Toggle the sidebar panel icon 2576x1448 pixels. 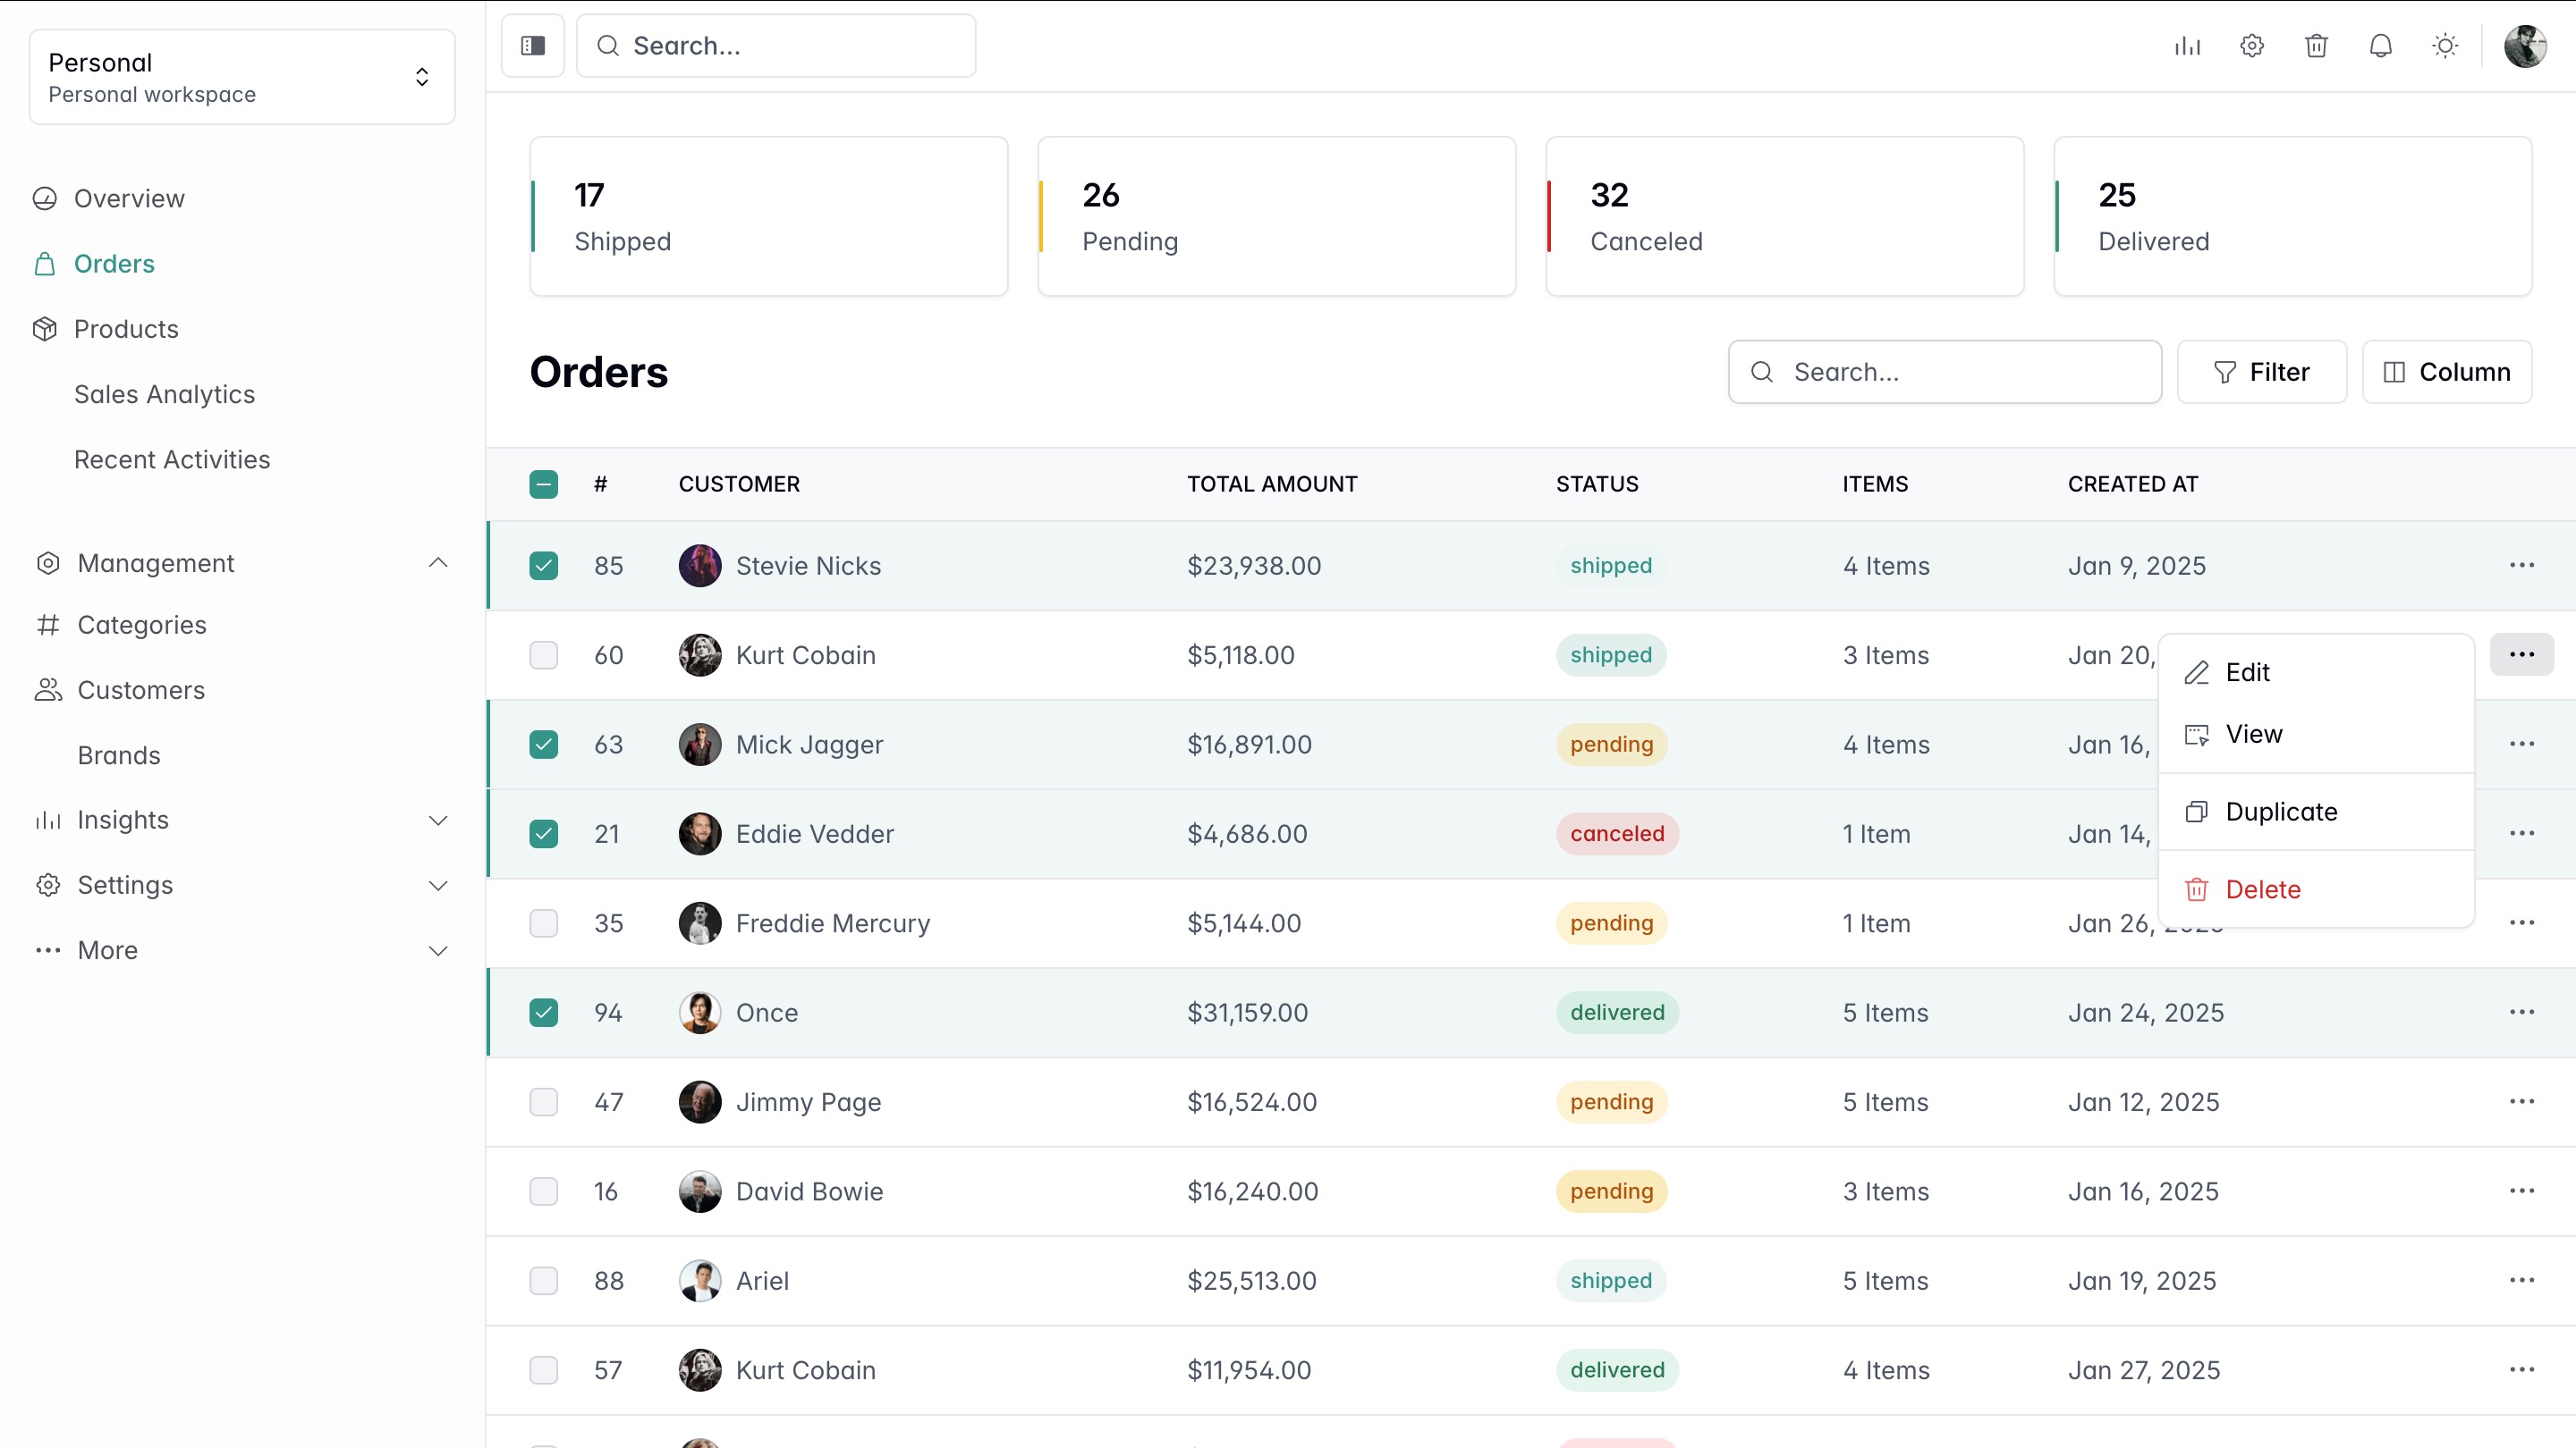[532, 46]
